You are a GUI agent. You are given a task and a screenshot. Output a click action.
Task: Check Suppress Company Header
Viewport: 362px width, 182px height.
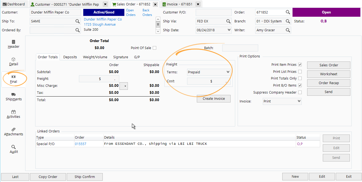tap(300, 92)
